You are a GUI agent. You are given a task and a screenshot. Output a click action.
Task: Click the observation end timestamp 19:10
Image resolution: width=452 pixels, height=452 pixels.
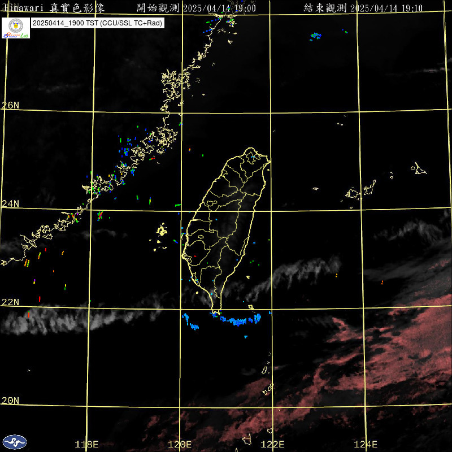(x=366, y=8)
